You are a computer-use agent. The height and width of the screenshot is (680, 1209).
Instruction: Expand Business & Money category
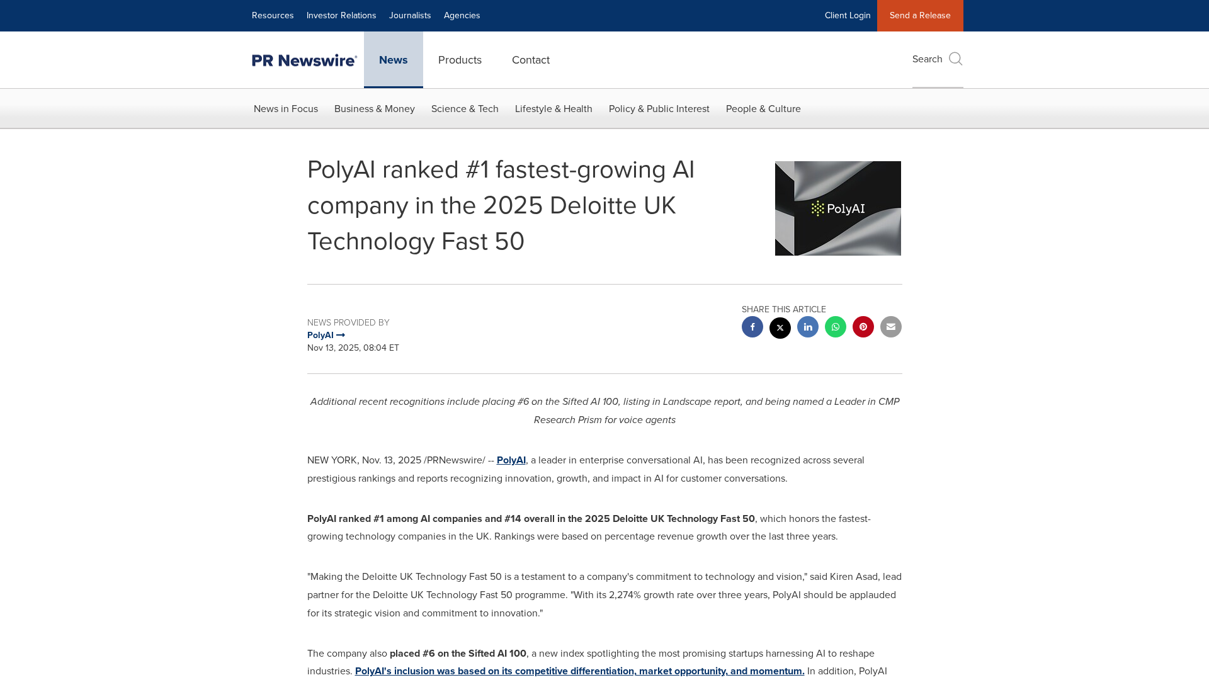[x=374, y=109]
